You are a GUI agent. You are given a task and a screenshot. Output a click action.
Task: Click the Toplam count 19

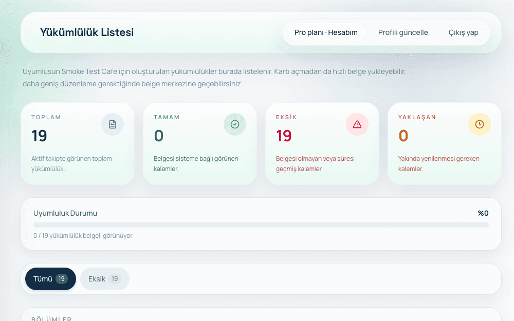[40, 136]
